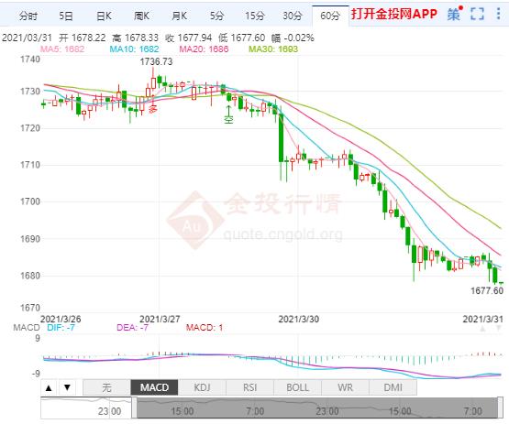Click the down triangle indicator arrow
509x424 pixels.
coord(68,387)
